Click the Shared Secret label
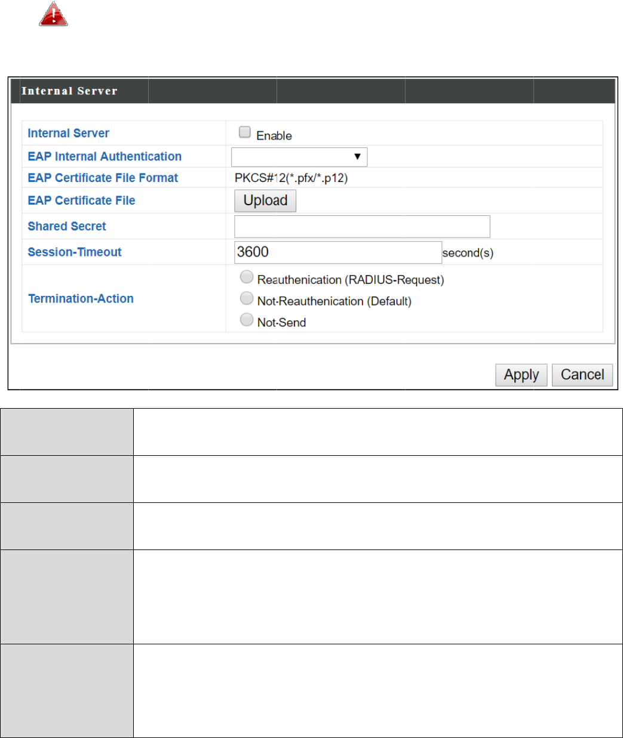This screenshot has width=623, height=738. click(x=67, y=226)
